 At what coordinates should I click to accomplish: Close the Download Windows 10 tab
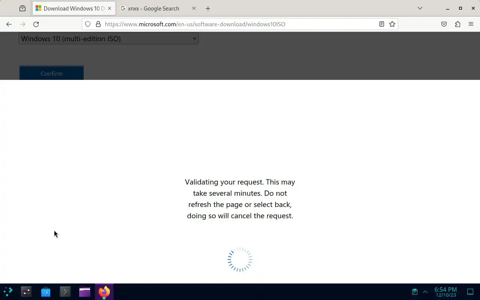tap(109, 8)
